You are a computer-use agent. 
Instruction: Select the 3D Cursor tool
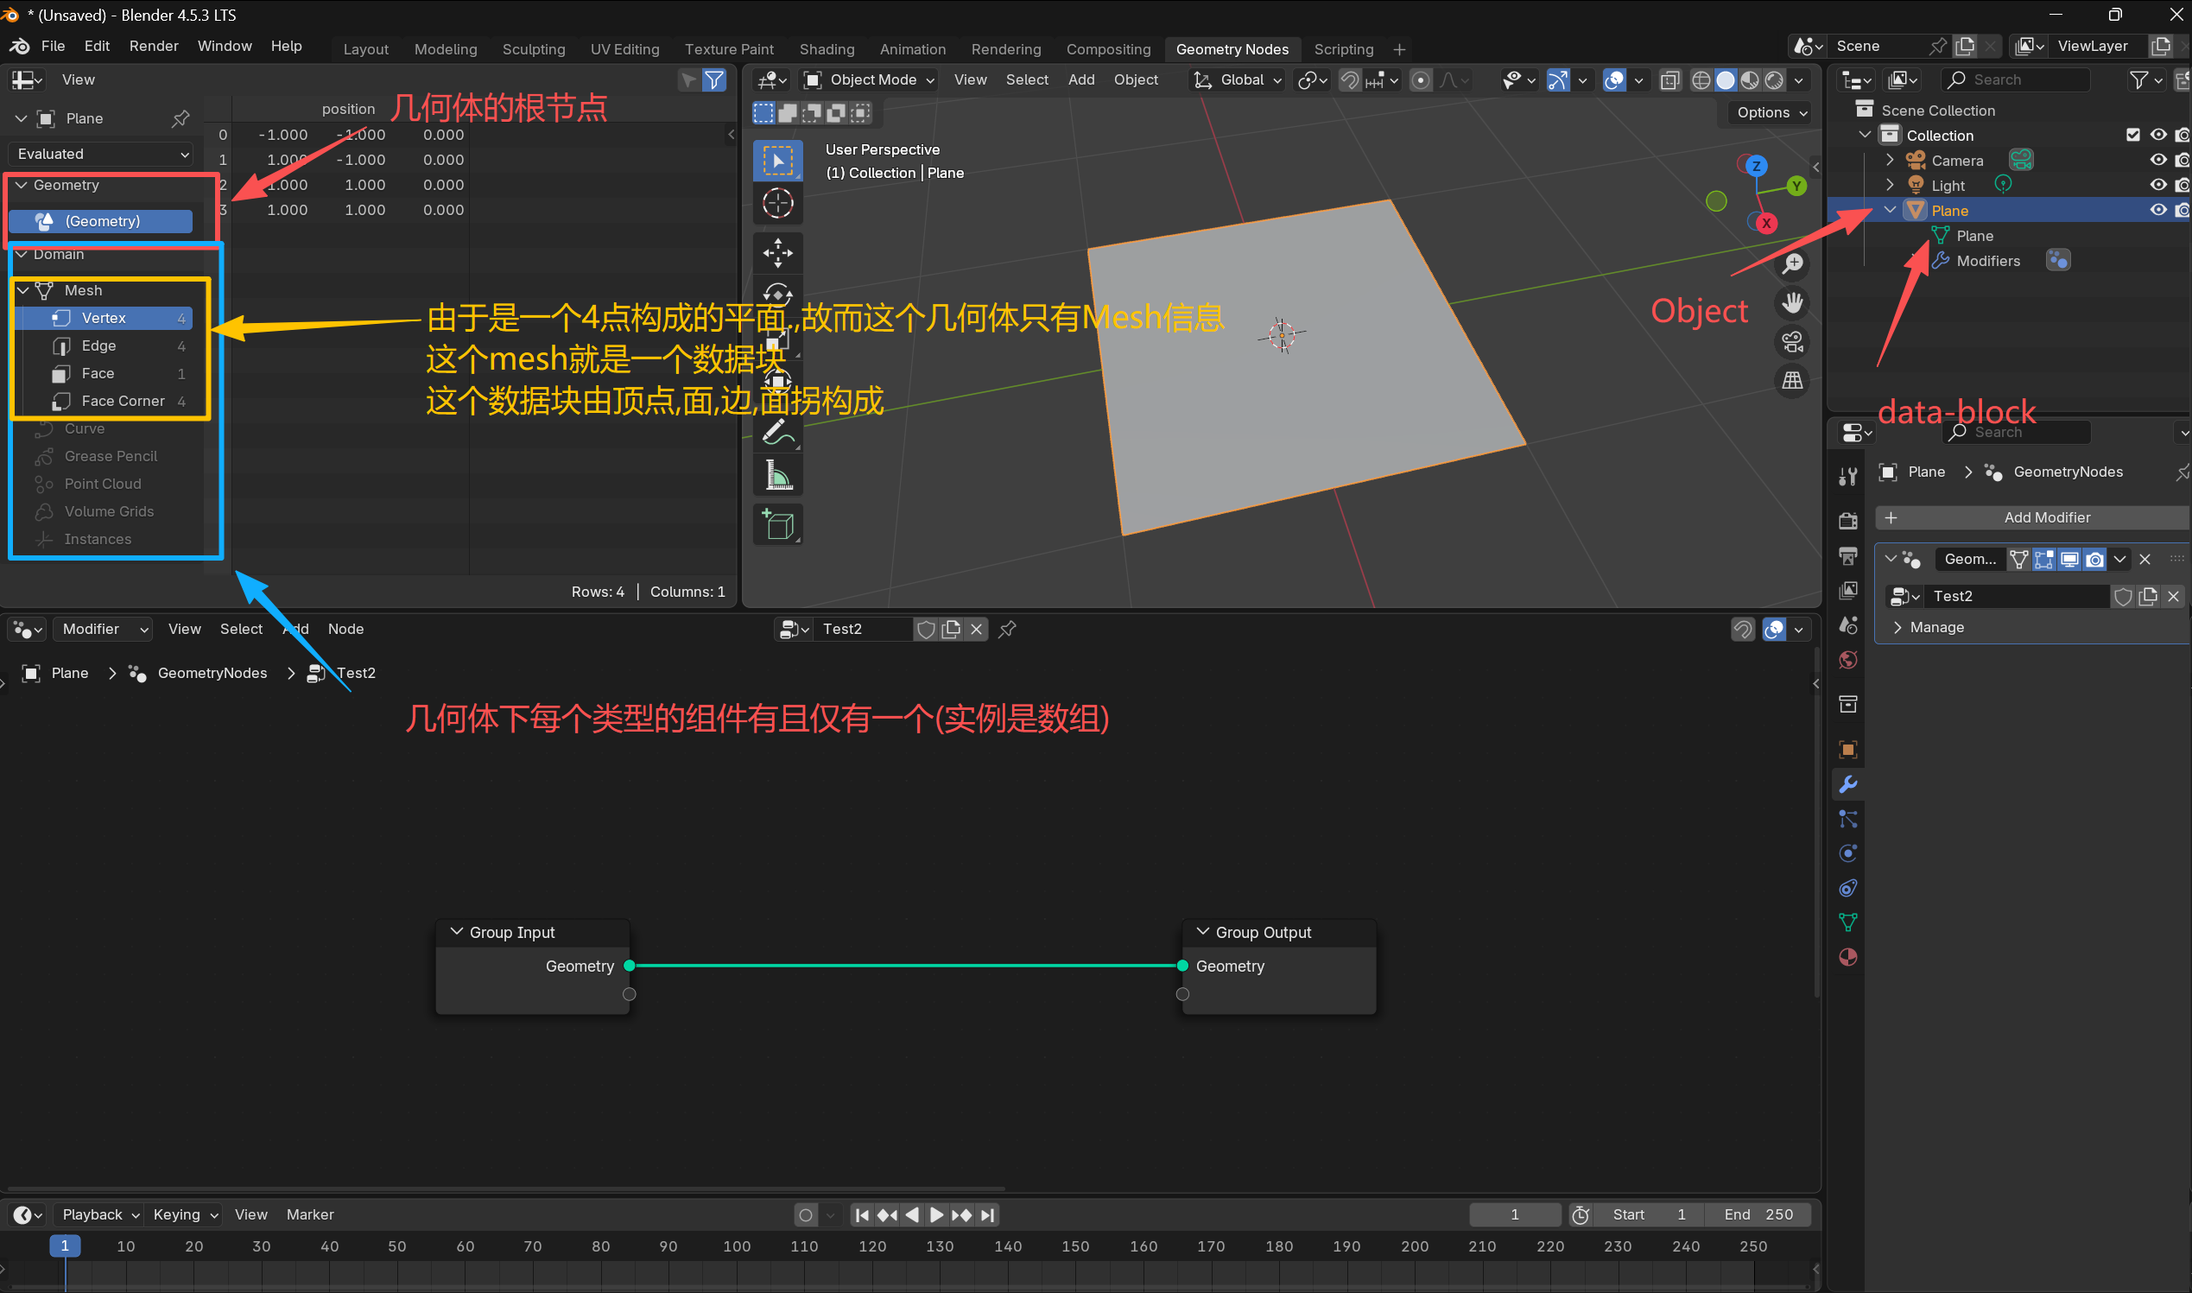[x=777, y=204]
